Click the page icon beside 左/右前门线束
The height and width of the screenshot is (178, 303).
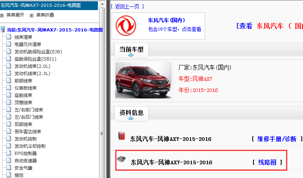(x=9, y=109)
